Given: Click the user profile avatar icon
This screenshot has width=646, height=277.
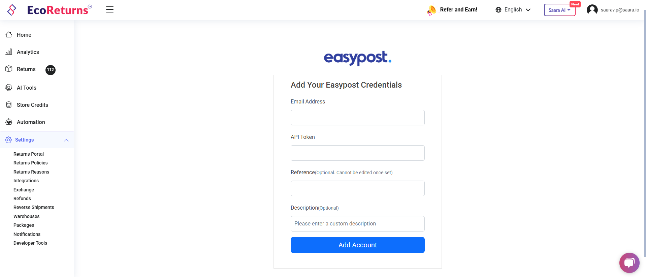Looking at the screenshot, I should [x=592, y=10].
